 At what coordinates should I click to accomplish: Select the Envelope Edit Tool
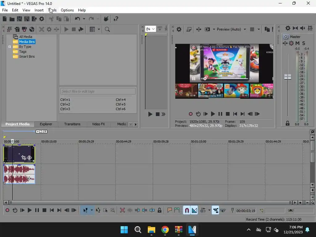[x=98, y=210]
